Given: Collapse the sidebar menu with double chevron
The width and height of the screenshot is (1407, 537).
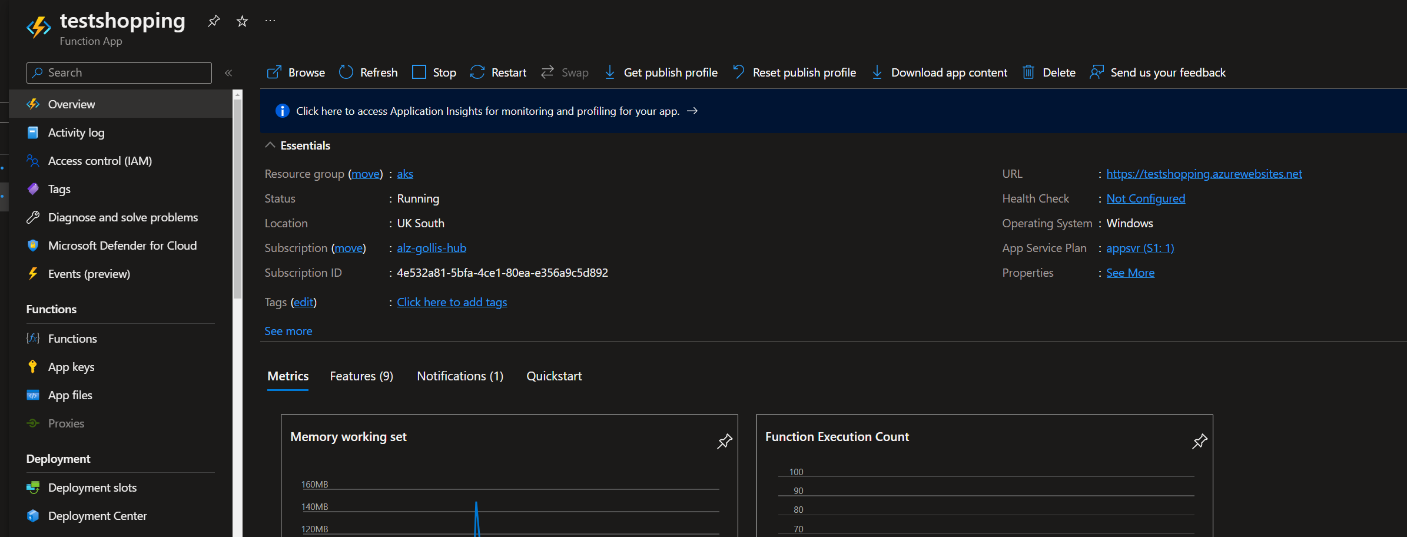Looking at the screenshot, I should point(228,73).
